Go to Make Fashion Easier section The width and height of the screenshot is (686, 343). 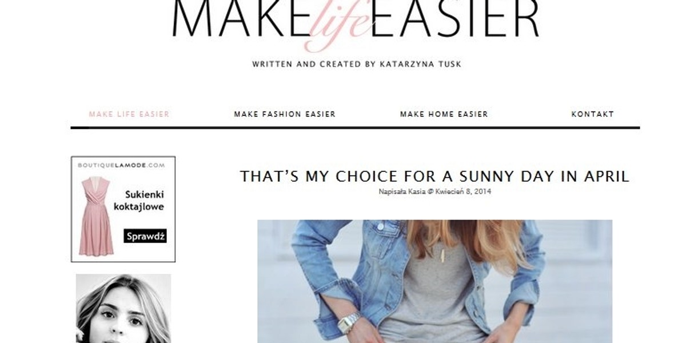285,114
